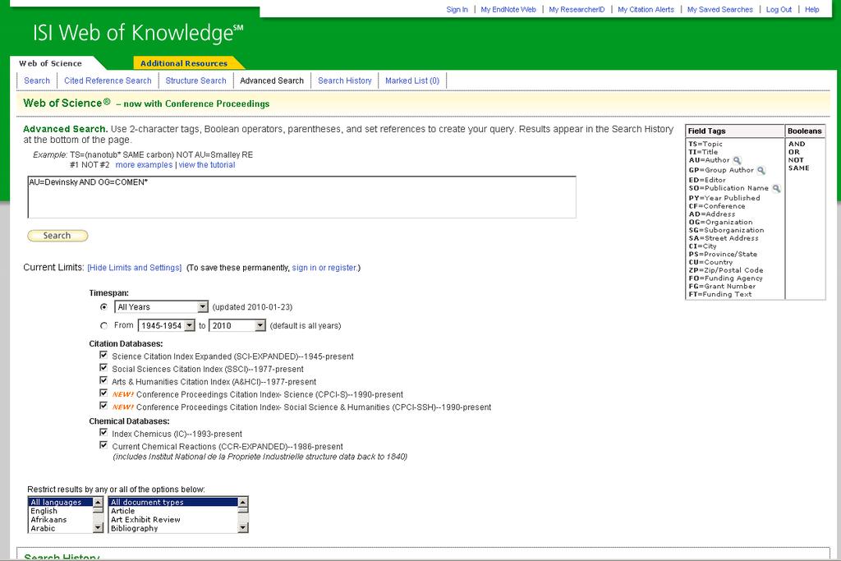Open the Author index lookup magnifier
The width and height of the screenshot is (841, 561).
point(738,160)
